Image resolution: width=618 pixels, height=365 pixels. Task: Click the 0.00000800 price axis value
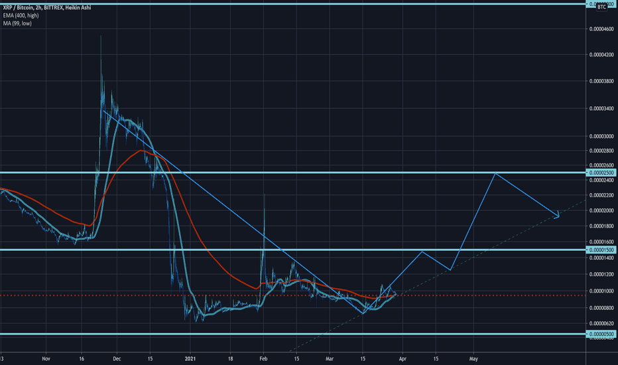(x=601, y=308)
